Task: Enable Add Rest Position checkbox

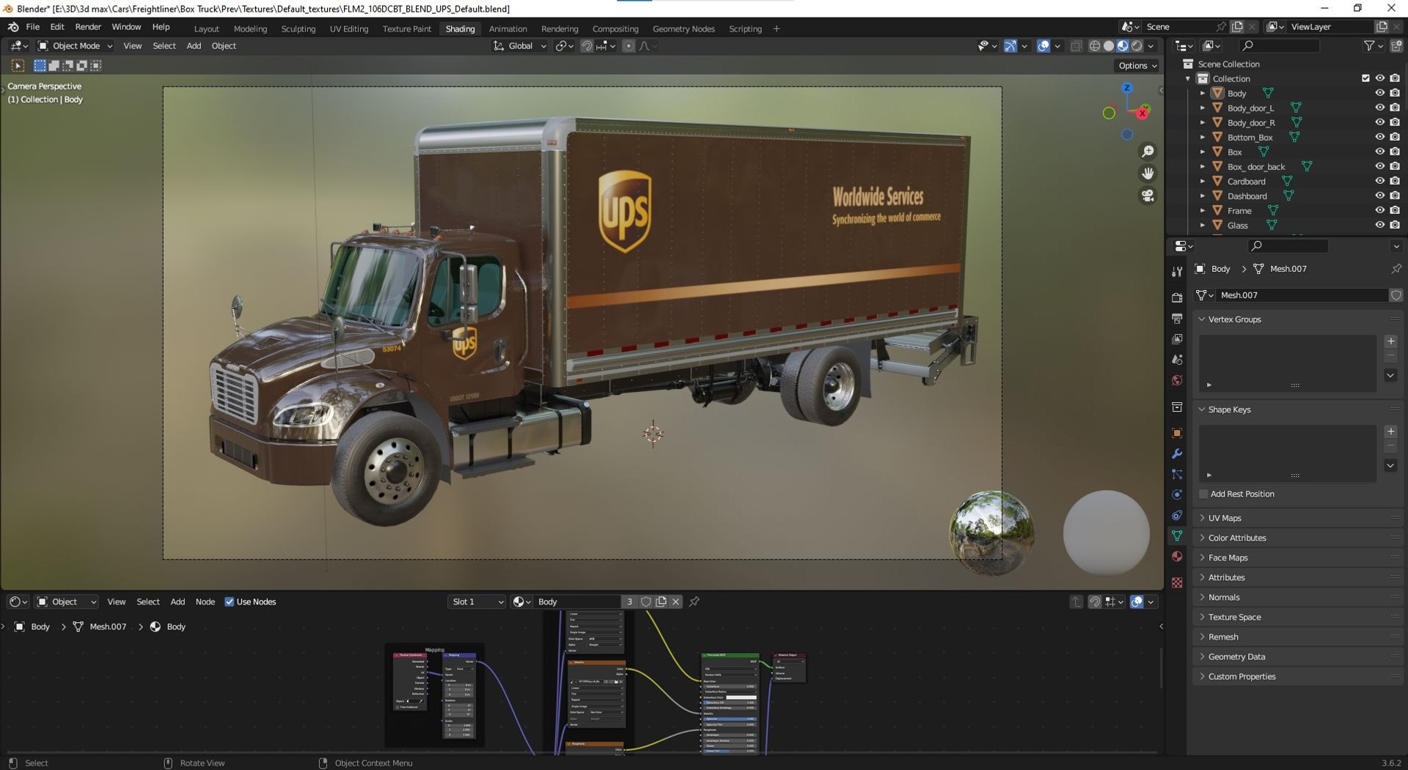Action: [1203, 494]
